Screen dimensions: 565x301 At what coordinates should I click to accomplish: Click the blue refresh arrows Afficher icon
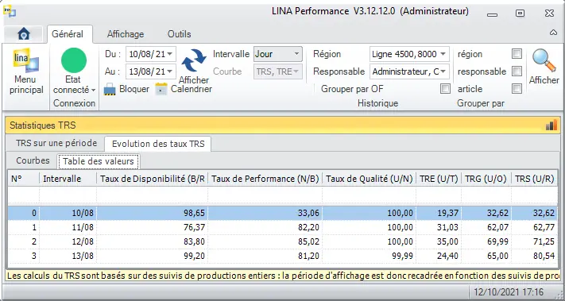point(194,60)
